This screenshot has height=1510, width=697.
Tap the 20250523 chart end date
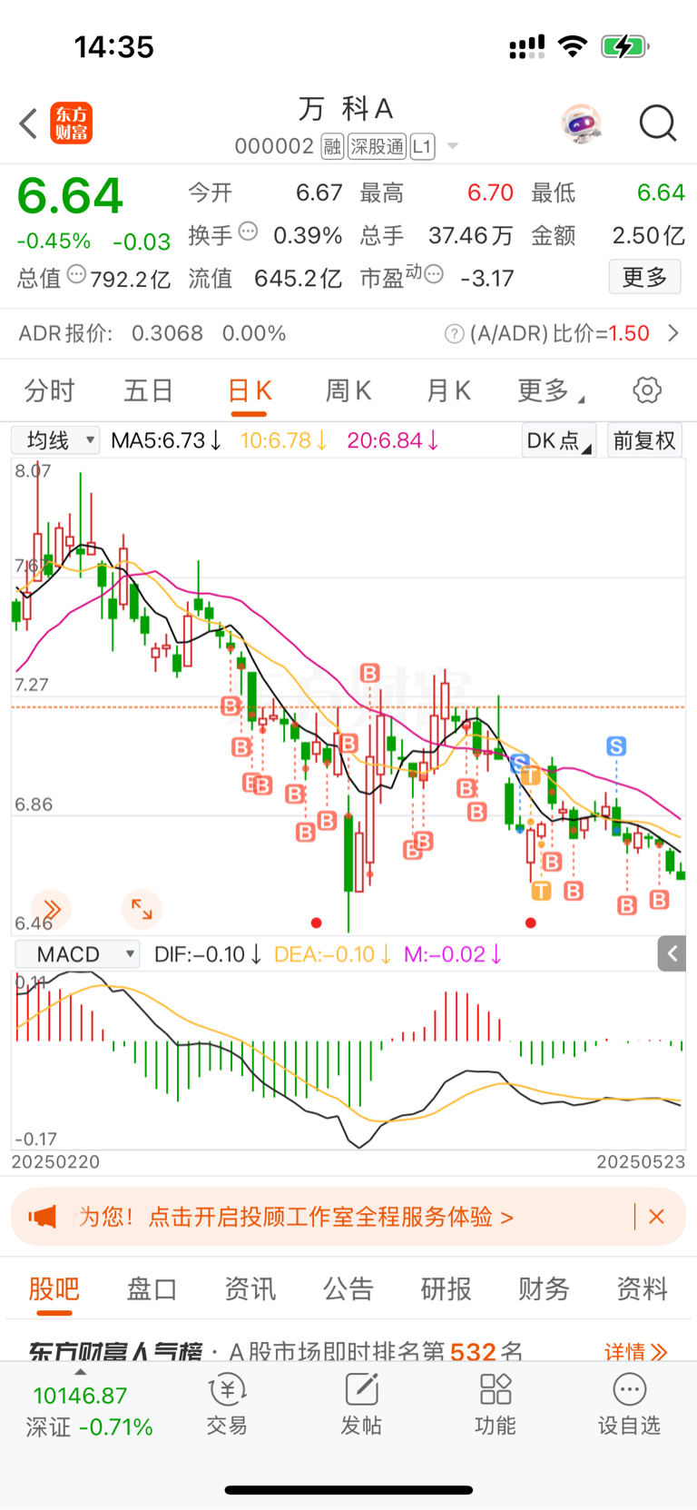pyautogui.click(x=641, y=1161)
